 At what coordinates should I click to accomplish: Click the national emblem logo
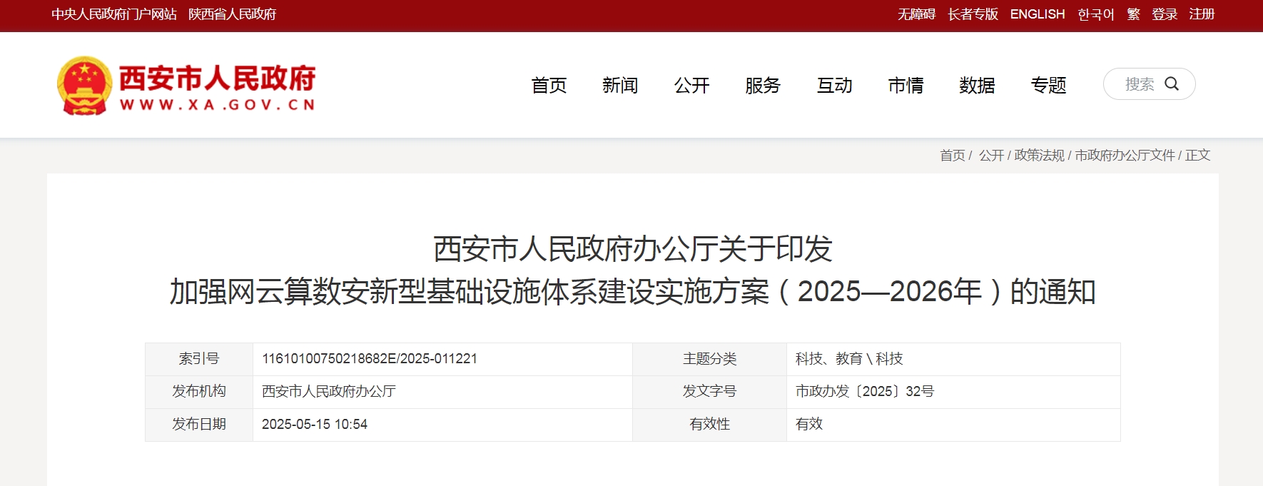click(85, 86)
